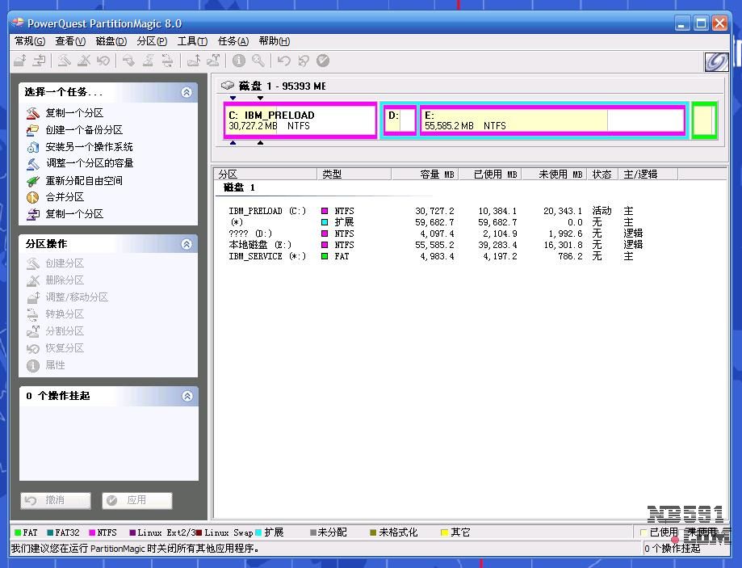Screen dimensions: 742x568
Task: Click the magnifier icon in toolbar
Action: coord(258,61)
